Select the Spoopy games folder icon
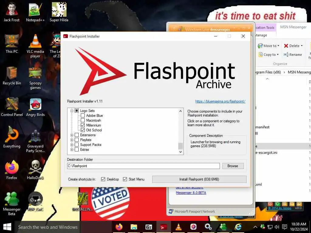This screenshot has height=233, width=311. pos(35,78)
